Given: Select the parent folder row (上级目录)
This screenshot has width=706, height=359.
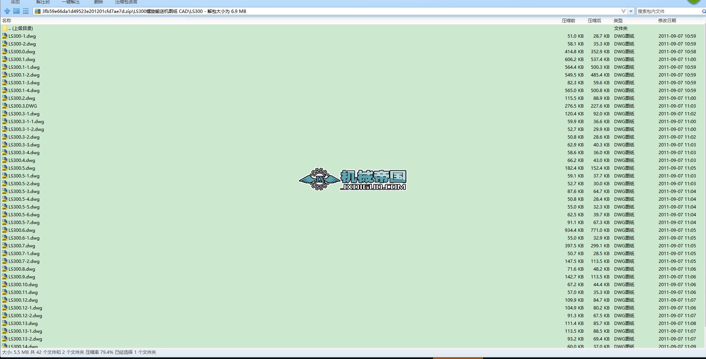Looking at the screenshot, I should (352, 28).
